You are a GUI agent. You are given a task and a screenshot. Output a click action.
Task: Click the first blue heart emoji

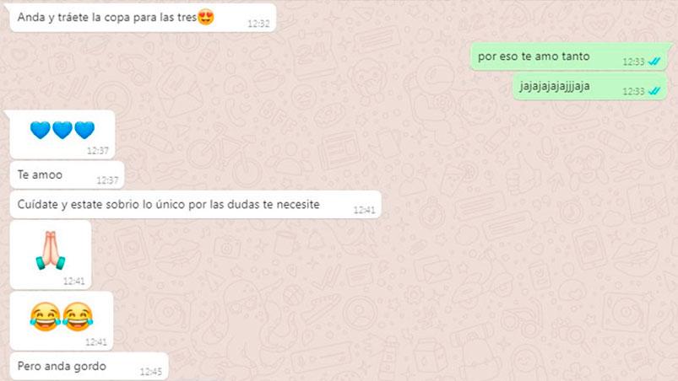[x=41, y=130]
